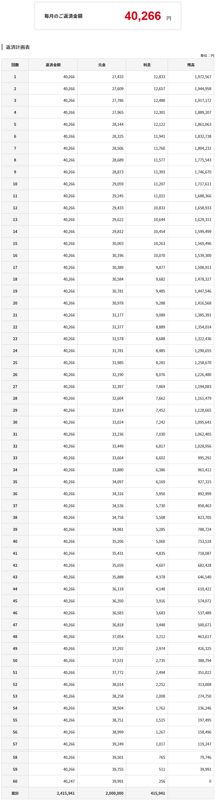Click the 残高 column header
The width and height of the screenshot is (216, 800).
point(191,65)
